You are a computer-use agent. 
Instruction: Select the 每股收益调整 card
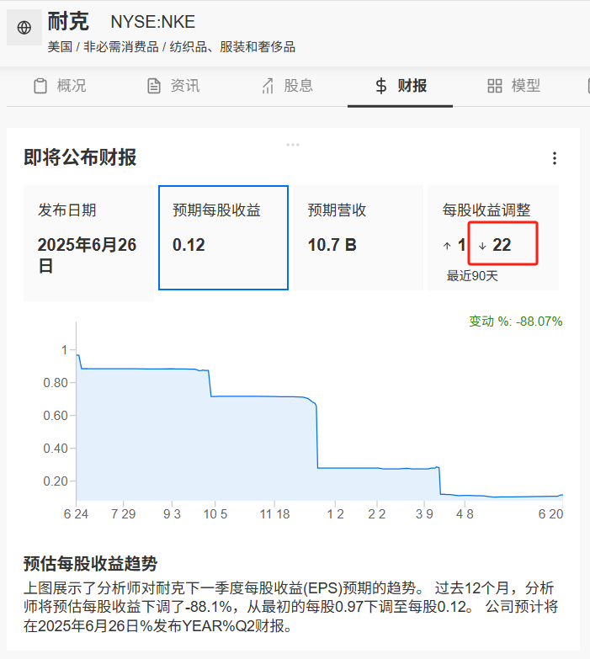coord(493,237)
